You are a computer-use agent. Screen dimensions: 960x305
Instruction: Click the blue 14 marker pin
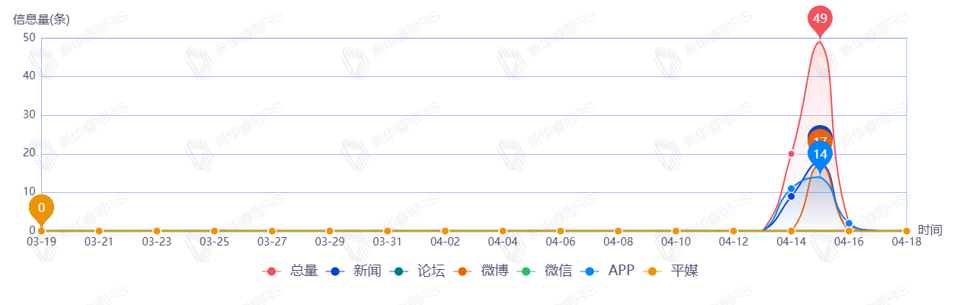point(820,155)
